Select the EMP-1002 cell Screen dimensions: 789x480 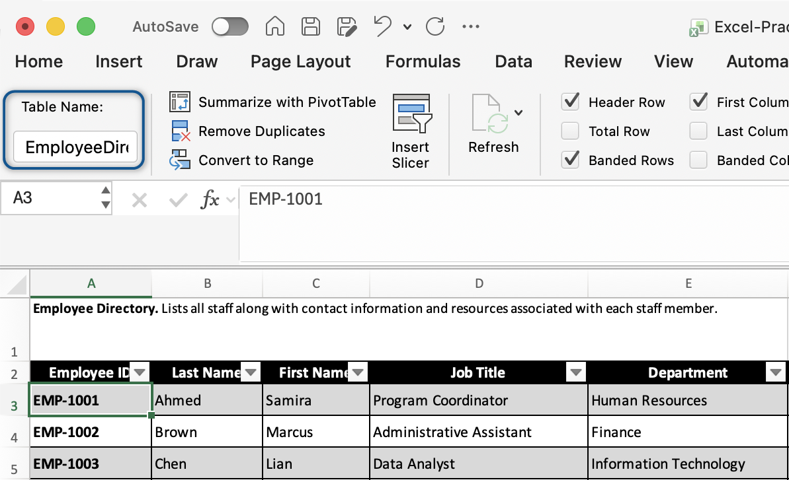click(x=91, y=432)
